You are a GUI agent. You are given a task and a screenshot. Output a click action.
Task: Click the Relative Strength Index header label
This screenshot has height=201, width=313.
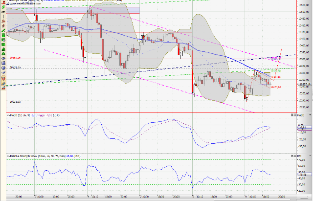pyautogui.click(x=44, y=156)
